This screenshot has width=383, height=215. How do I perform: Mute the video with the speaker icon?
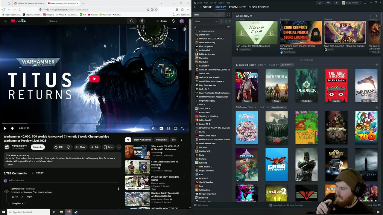coord(12,128)
